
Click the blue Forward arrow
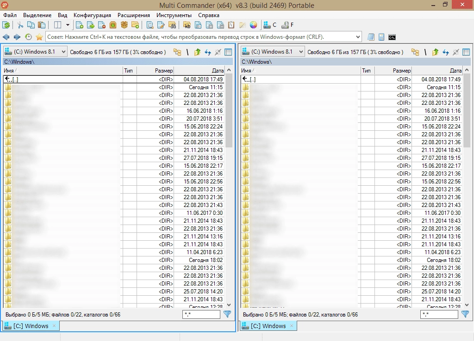(x=17, y=37)
